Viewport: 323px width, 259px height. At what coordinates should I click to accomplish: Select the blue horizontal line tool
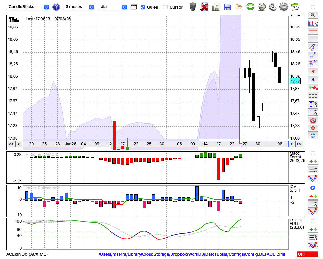pos(313,39)
